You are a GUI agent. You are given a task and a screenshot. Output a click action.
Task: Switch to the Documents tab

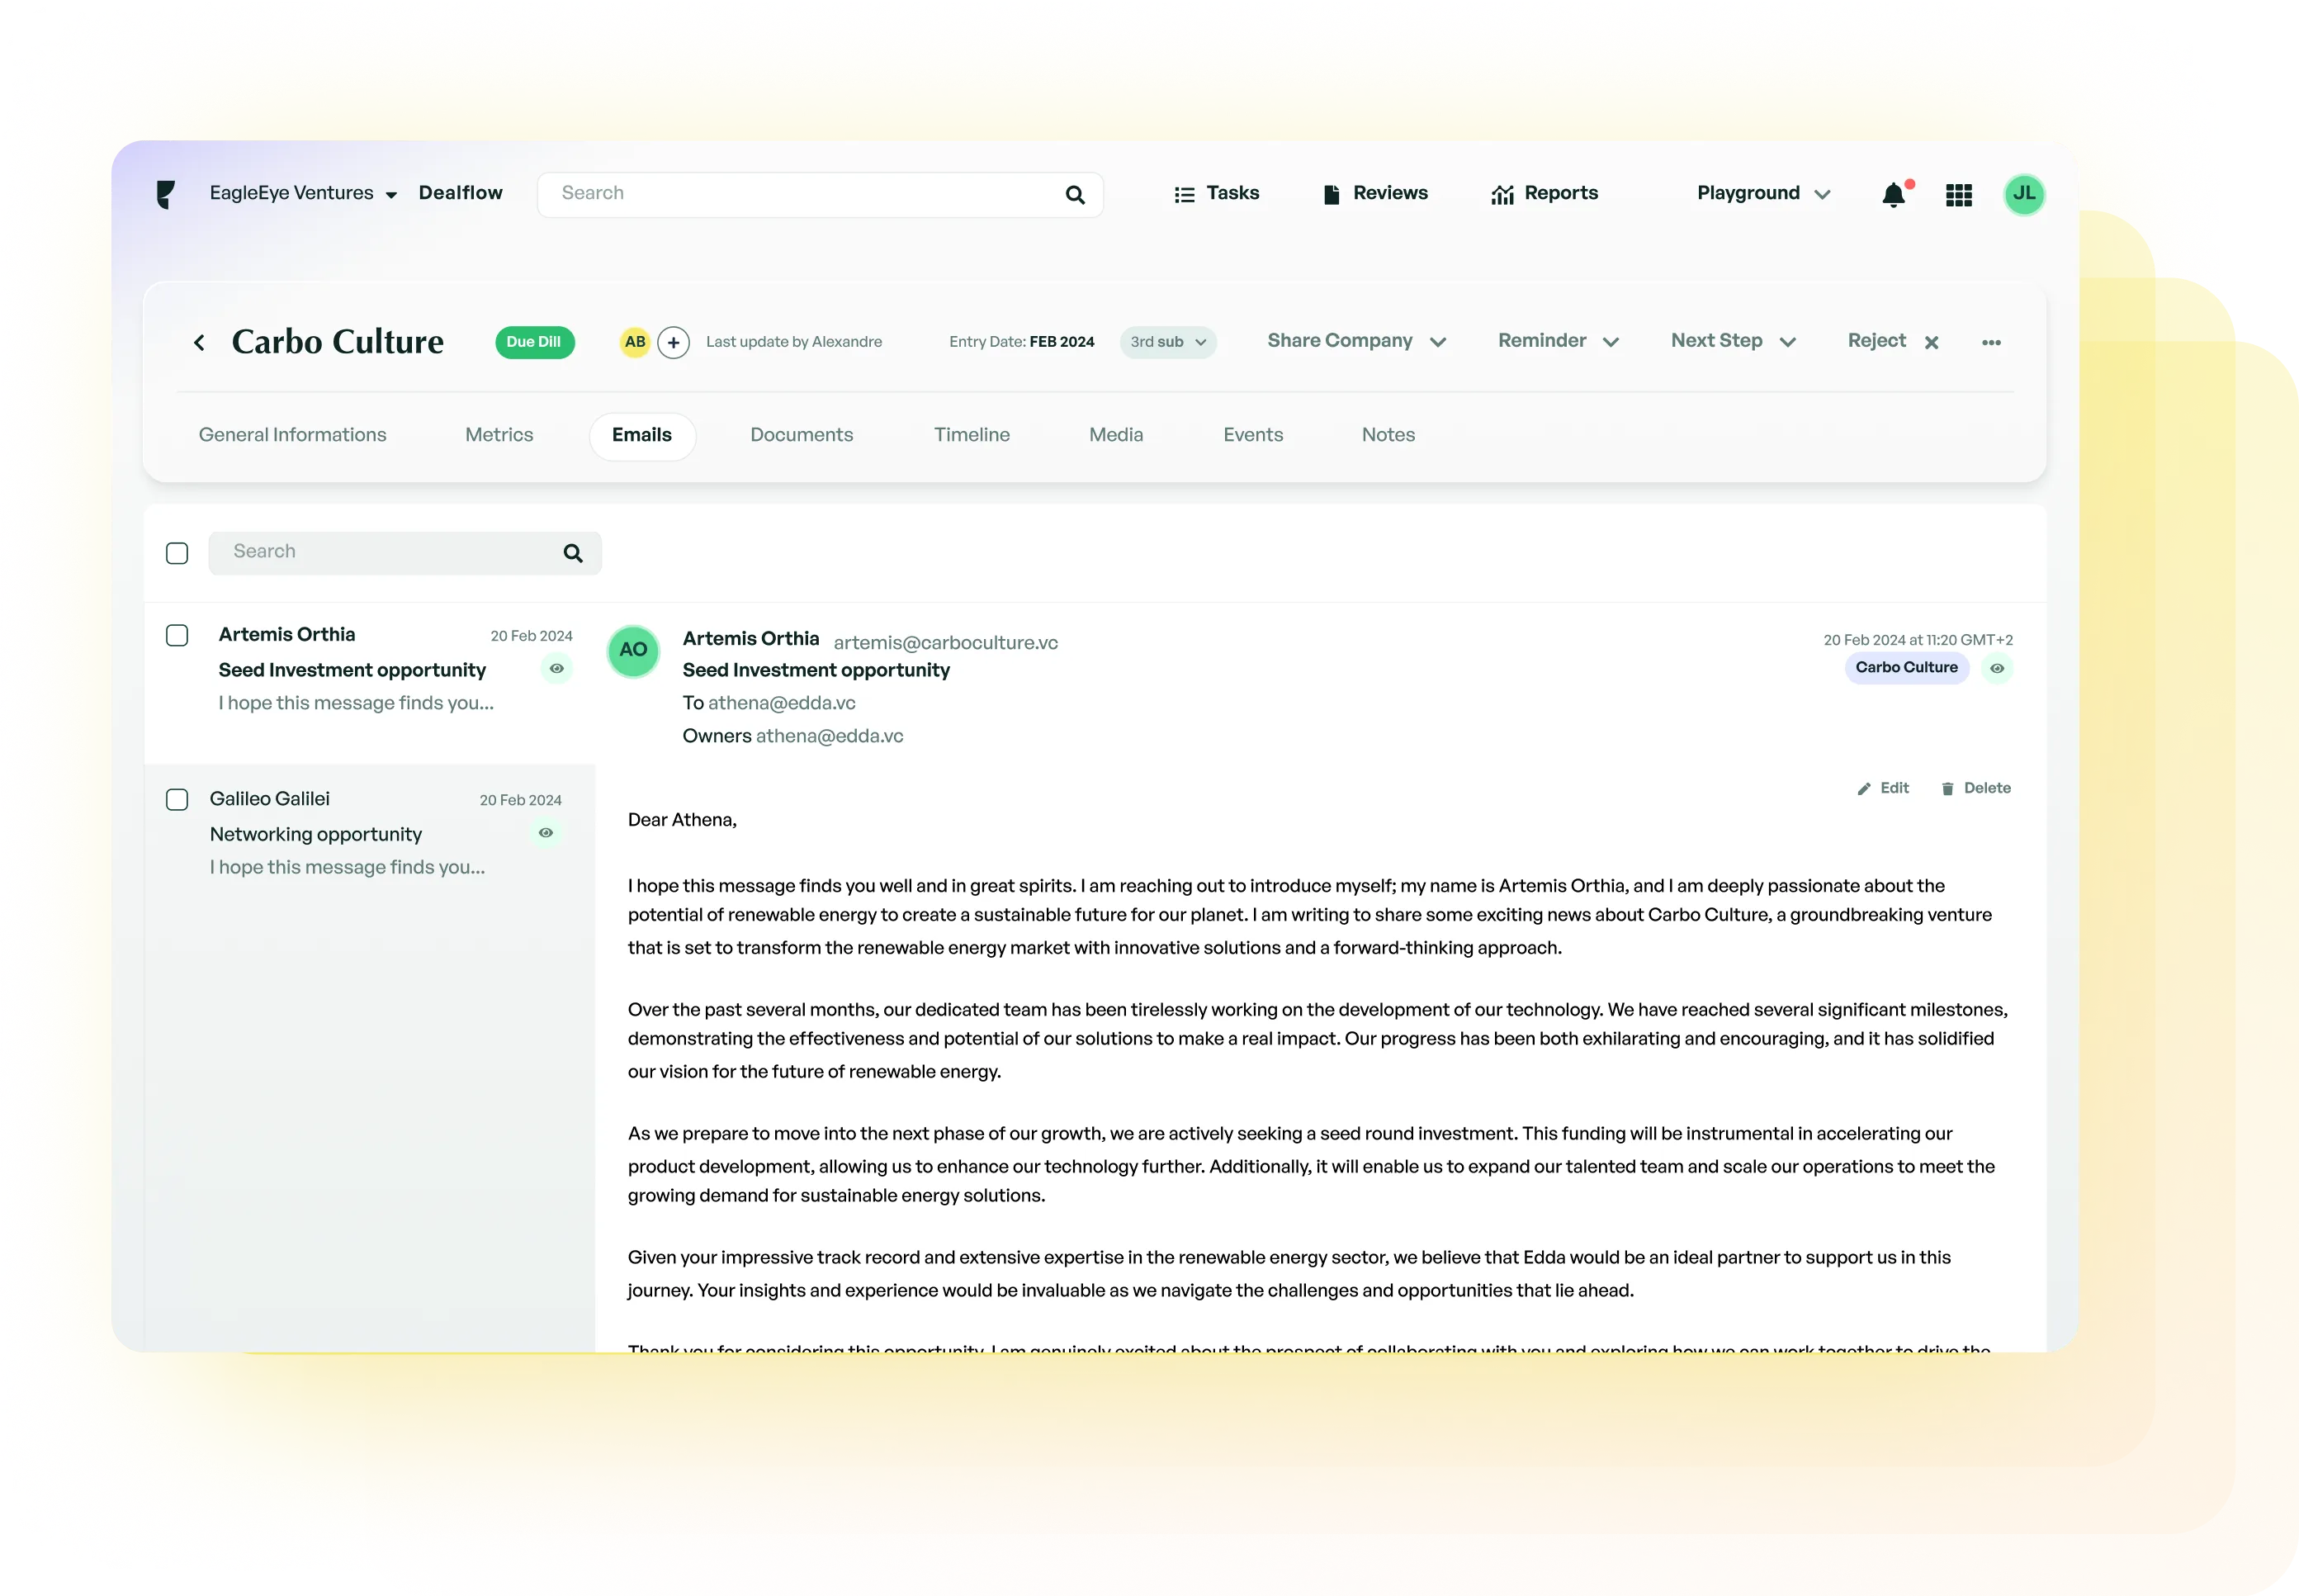[x=801, y=435]
